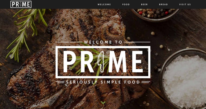Open the WELCOME navigation item

tap(104, 4)
